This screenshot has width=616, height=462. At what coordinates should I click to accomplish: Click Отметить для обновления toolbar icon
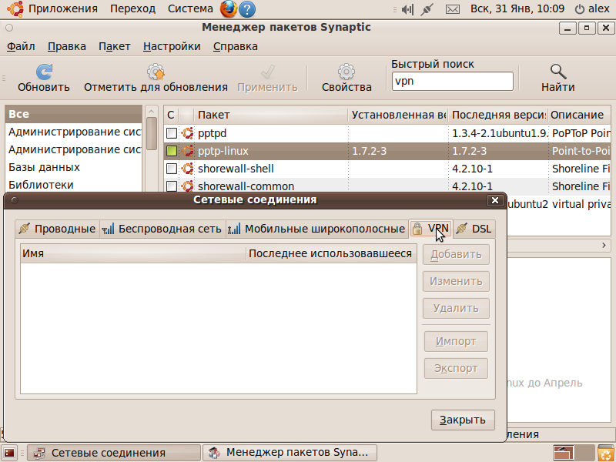pyautogui.click(x=156, y=72)
